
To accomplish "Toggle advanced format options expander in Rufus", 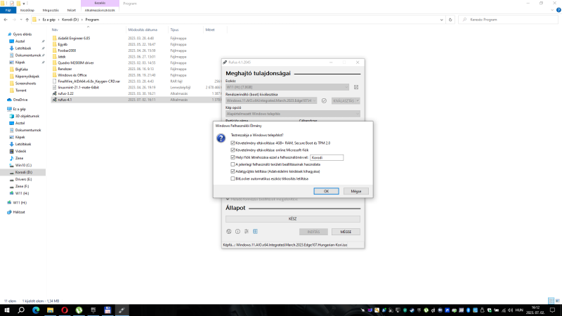I will 228,199.
